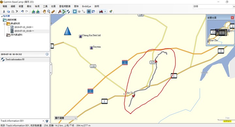The image size is (235, 127).
Task: Switch to 3D map view cube icon
Action: (x=79, y=11)
